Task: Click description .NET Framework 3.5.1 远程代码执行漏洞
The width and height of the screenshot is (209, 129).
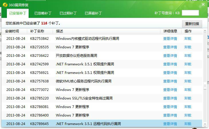Action: click(88, 124)
